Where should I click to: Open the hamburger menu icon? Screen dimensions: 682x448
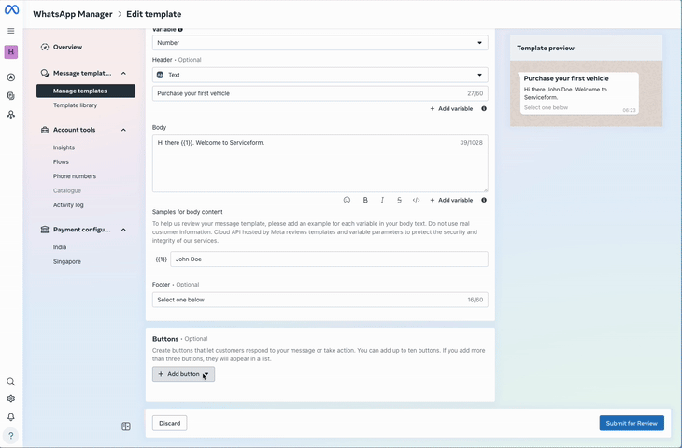(x=11, y=31)
